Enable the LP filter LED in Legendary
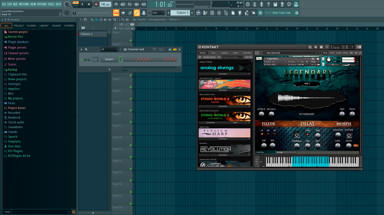Image resolution: width=384 pixels, height=215 pixels. [262, 134]
